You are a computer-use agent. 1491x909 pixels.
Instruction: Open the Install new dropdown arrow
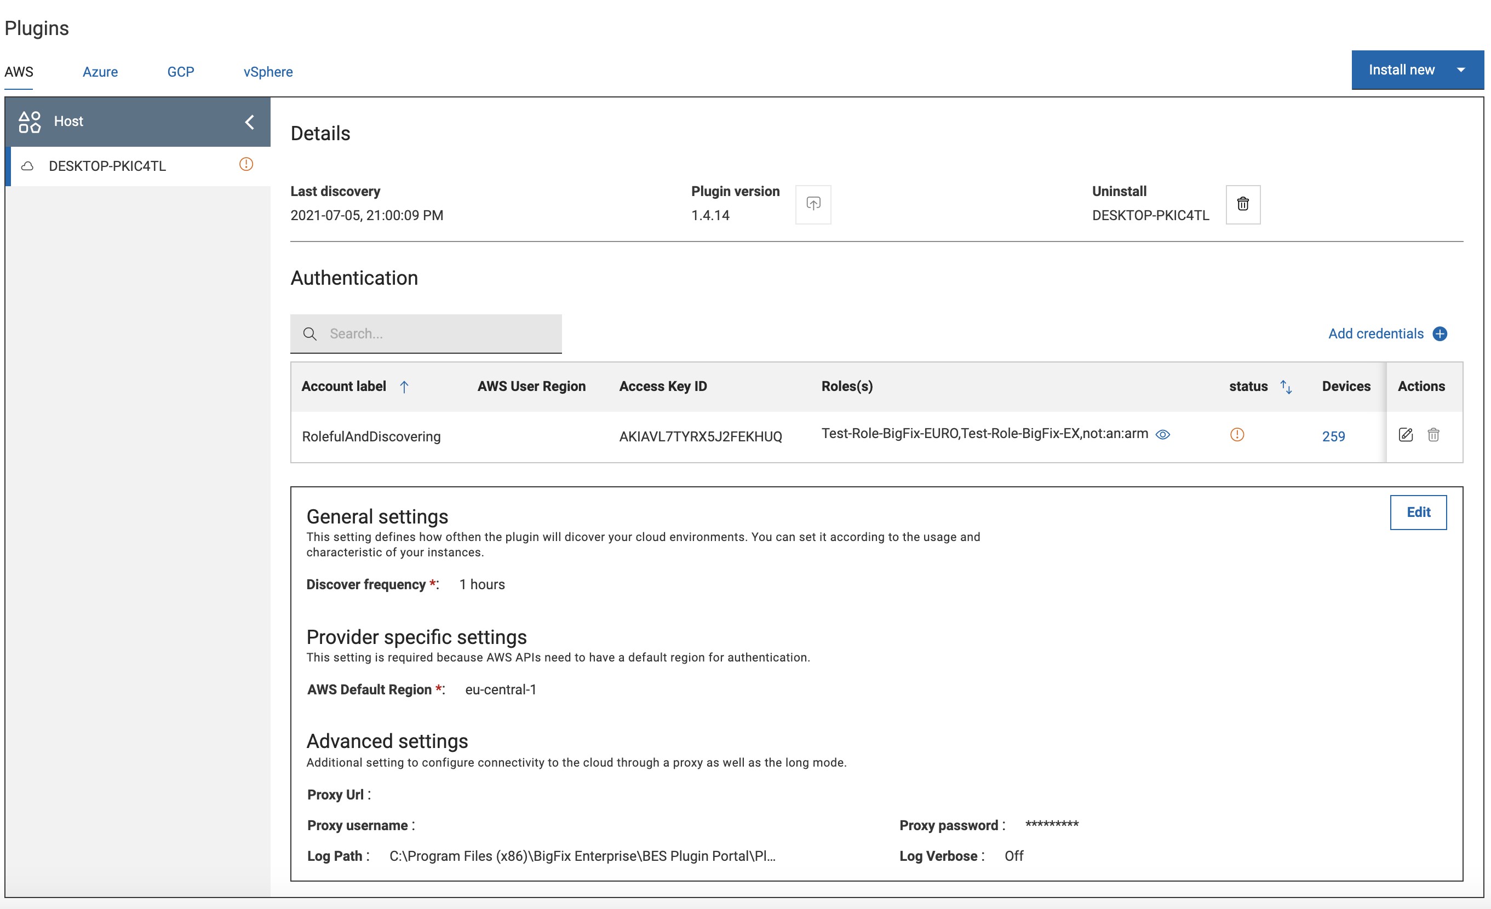1460,70
